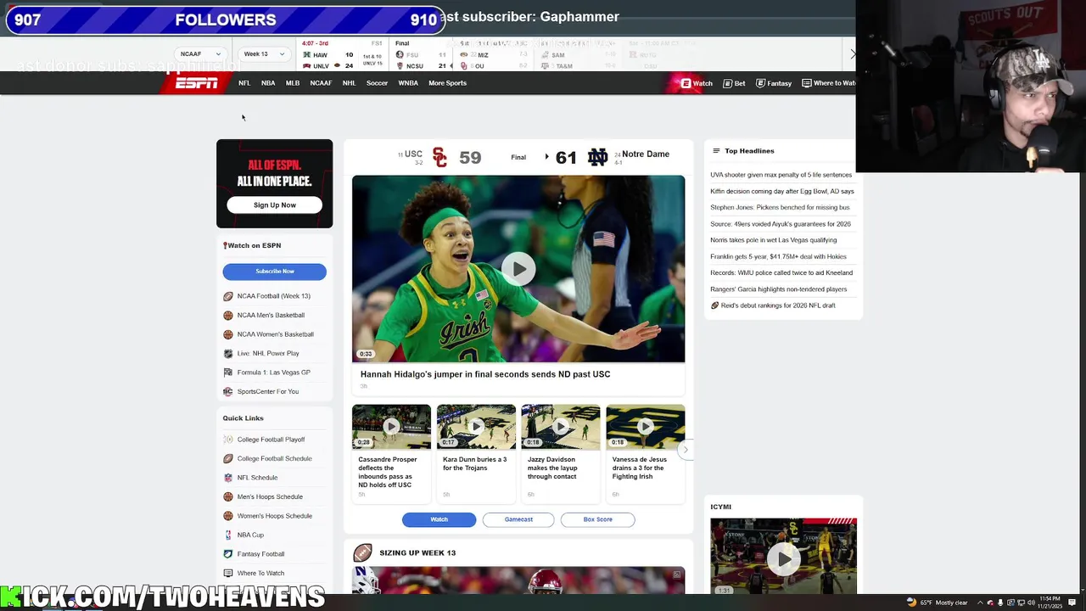Image resolution: width=1086 pixels, height=611 pixels.
Task: Open the Soccer menu
Action: (x=377, y=83)
